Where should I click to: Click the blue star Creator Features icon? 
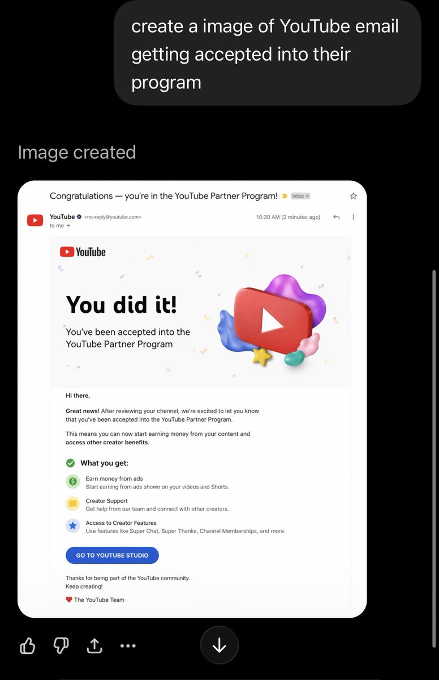pyautogui.click(x=72, y=526)
